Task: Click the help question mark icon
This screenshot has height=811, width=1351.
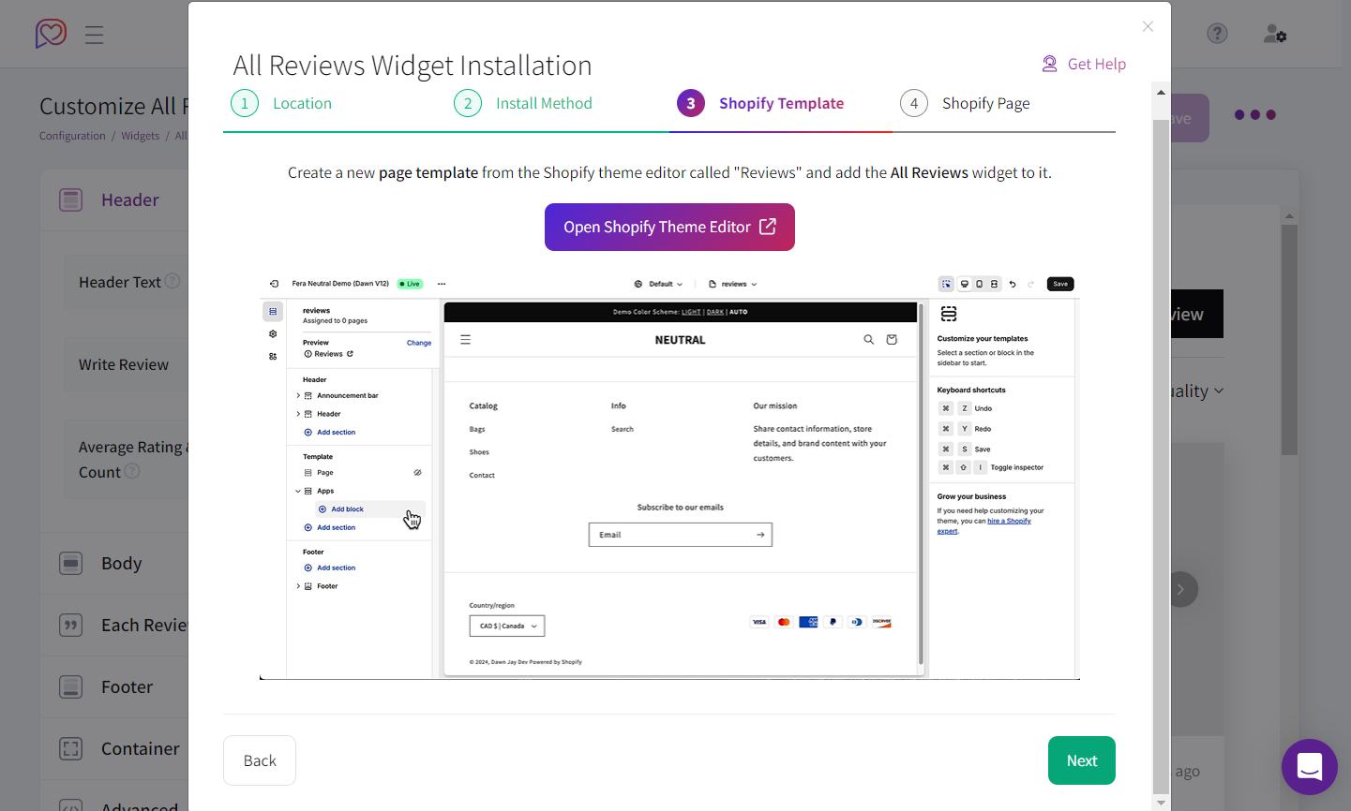Action: coord(1217,33)
